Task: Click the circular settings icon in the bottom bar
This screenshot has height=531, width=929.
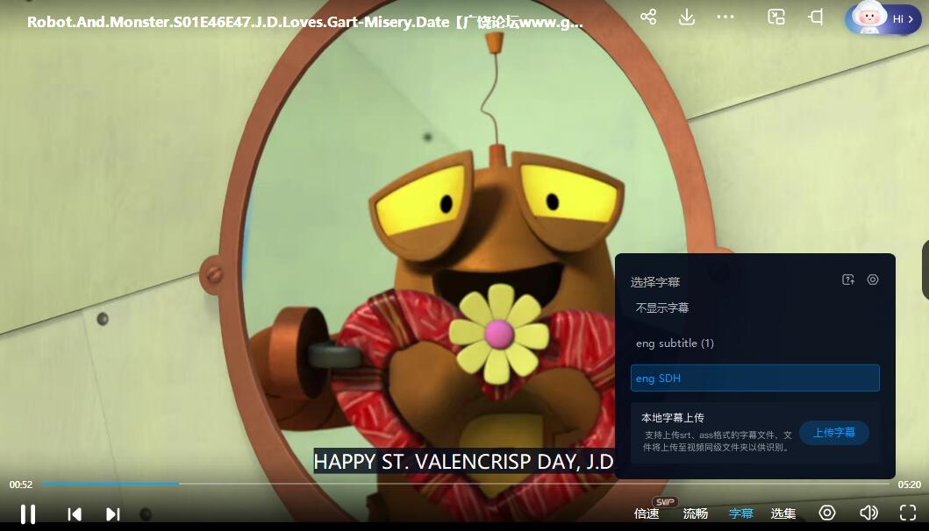Action: tap(827, 513)
